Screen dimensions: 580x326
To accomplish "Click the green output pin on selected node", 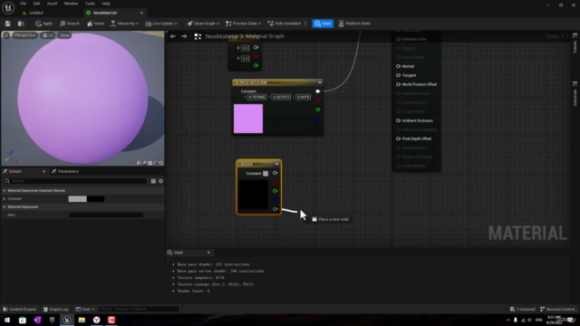I will tap(275, 191).
